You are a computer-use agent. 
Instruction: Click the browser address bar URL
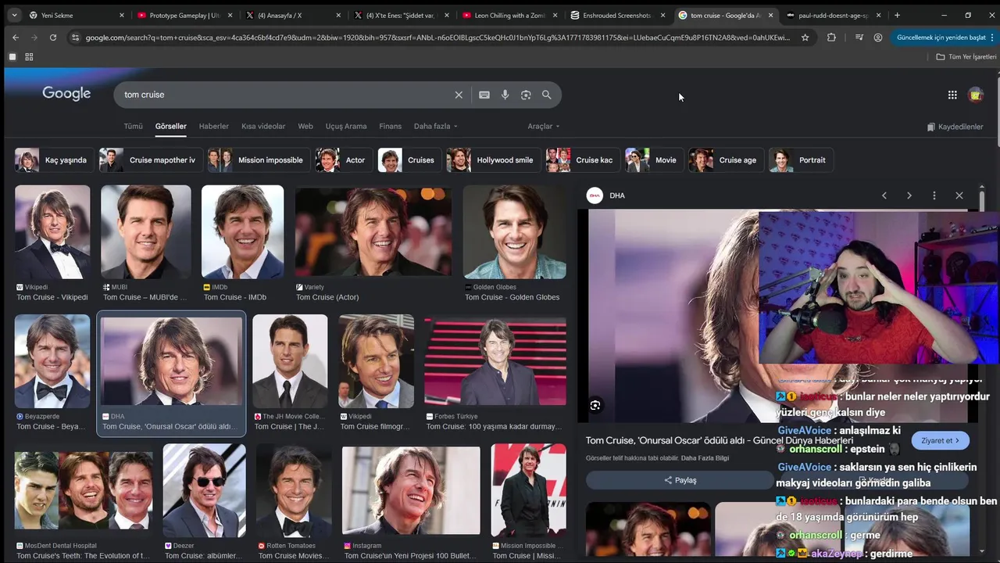[437, 38]
